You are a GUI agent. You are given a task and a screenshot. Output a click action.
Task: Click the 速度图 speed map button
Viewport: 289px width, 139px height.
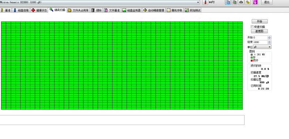click(x=259, y=31)
